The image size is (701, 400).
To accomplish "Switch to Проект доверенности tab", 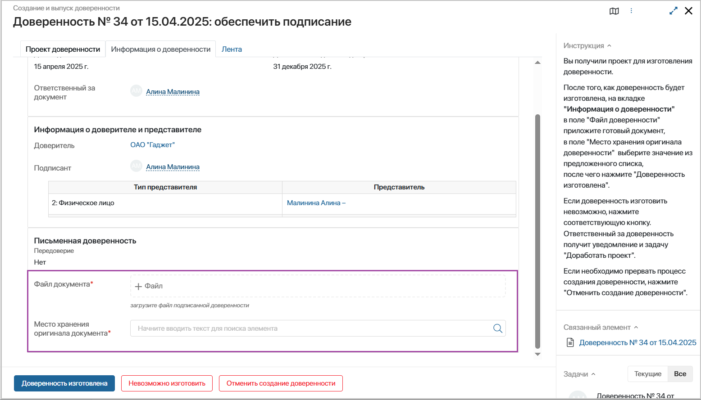I will (x=63, y=49).
